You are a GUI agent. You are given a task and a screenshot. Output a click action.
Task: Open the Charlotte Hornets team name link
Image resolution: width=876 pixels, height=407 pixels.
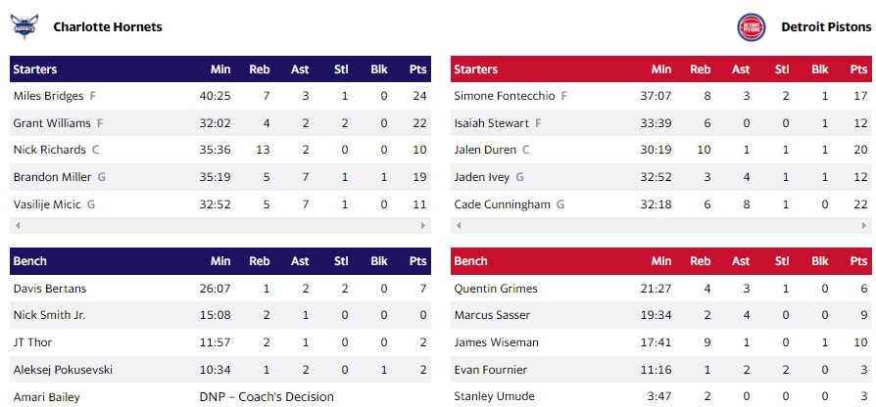[108, 27]
